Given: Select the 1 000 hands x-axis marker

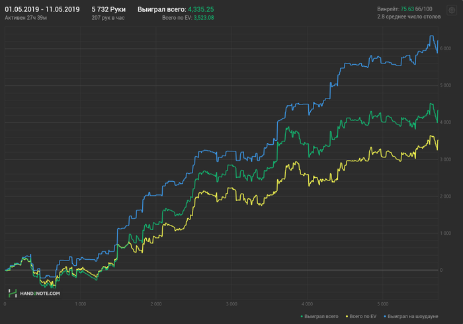Looking at the screenshot, I should pos(80,304).
